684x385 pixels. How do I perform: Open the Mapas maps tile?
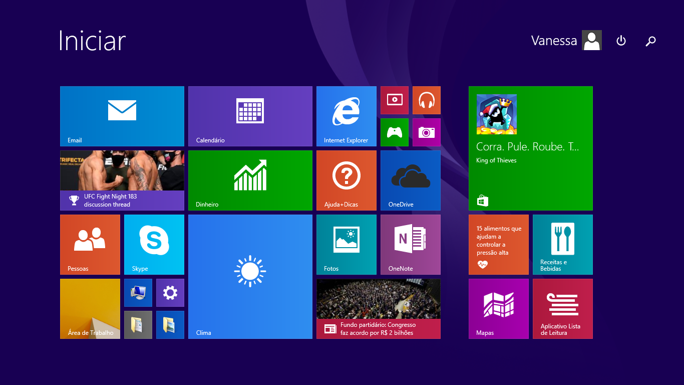pyautogui.click(x=499, y=309)
